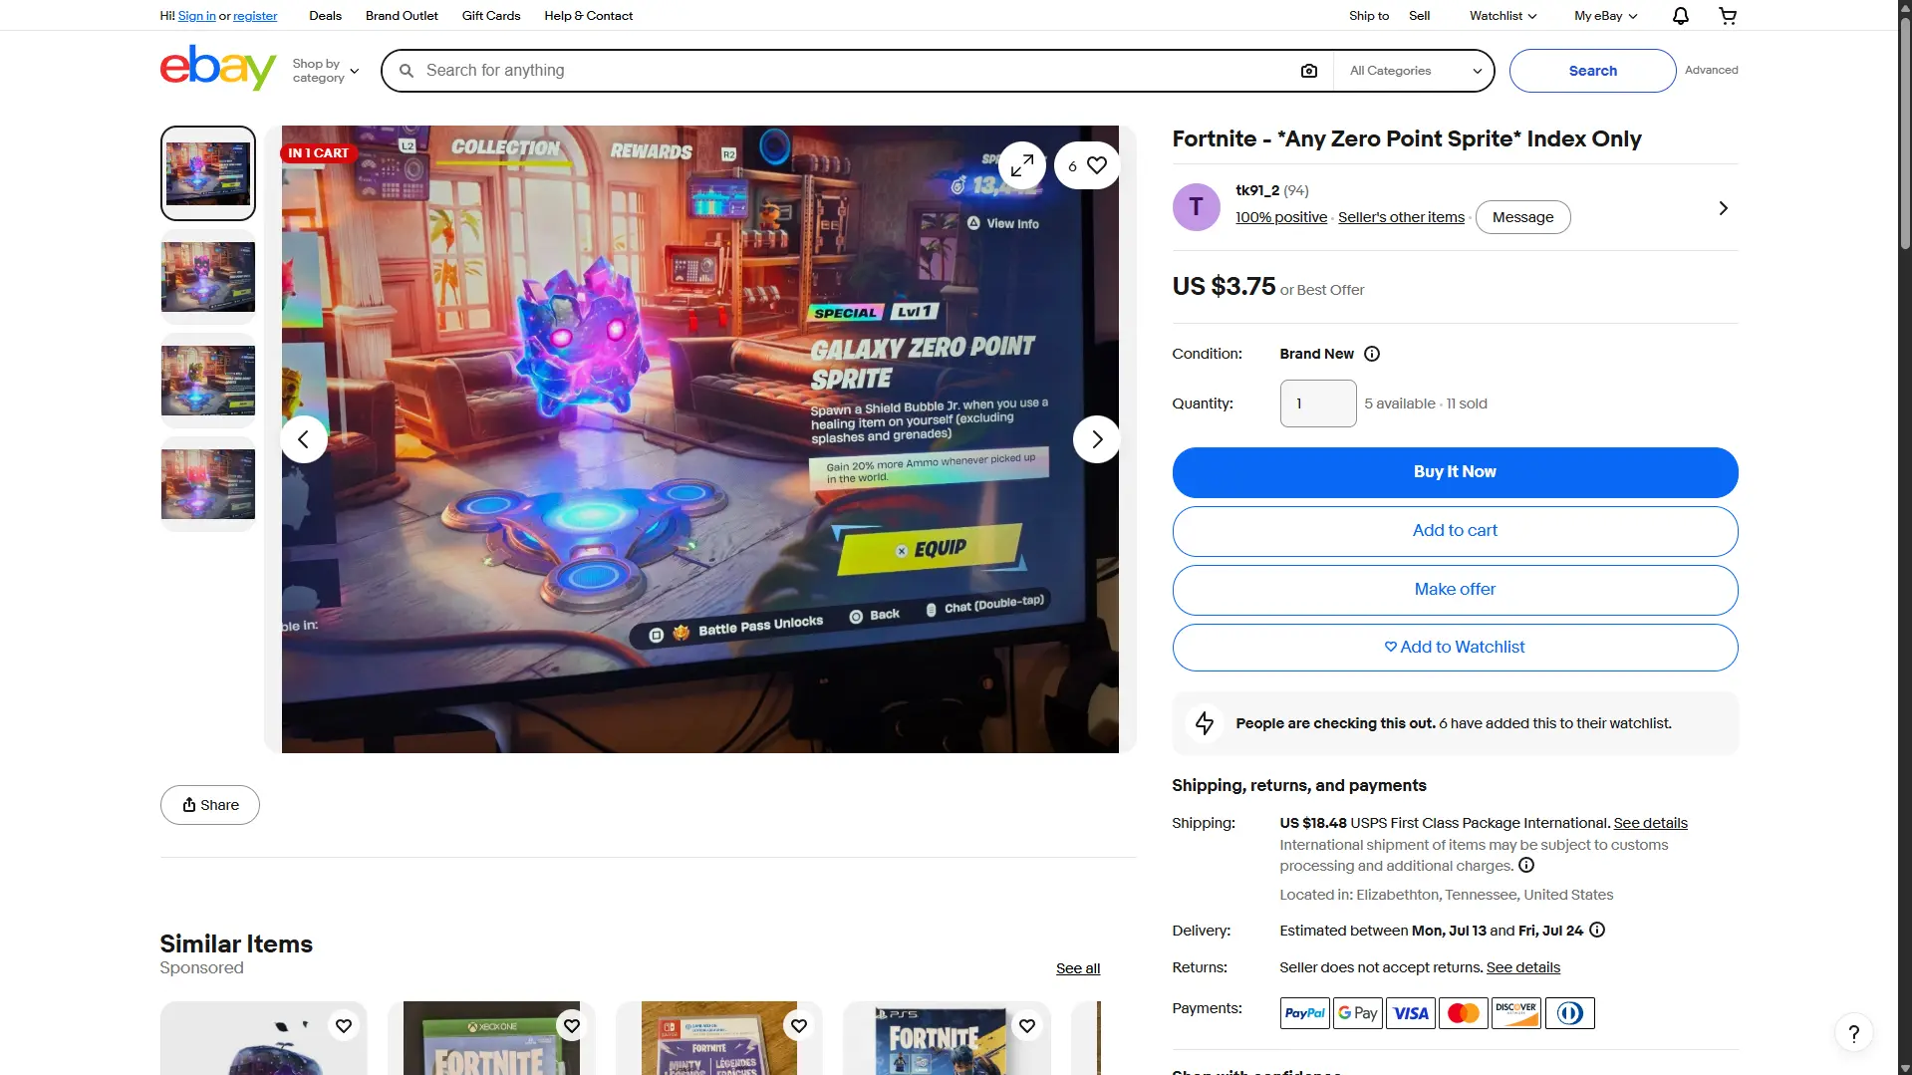1912x1075 pixels.
Task: Open the PS5 Fortnite similar item
Action: [x=947, y=1038]
